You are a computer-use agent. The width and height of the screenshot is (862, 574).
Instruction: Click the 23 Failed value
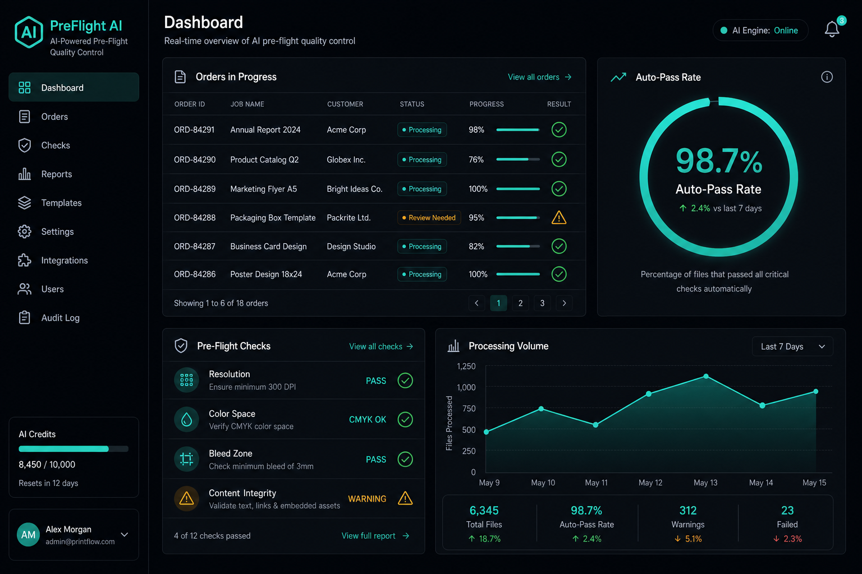(787, 511)
